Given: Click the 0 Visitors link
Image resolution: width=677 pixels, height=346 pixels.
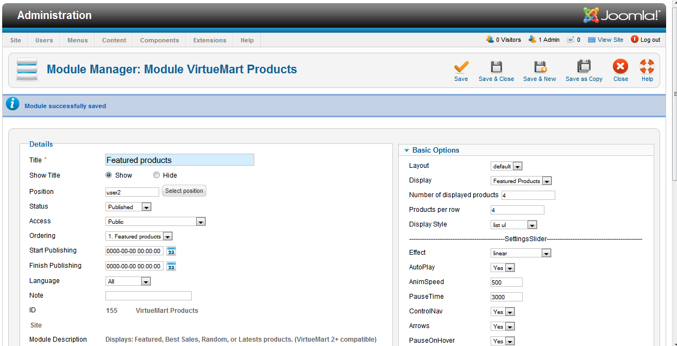Looking at the screenshot, I should (509, 40).
